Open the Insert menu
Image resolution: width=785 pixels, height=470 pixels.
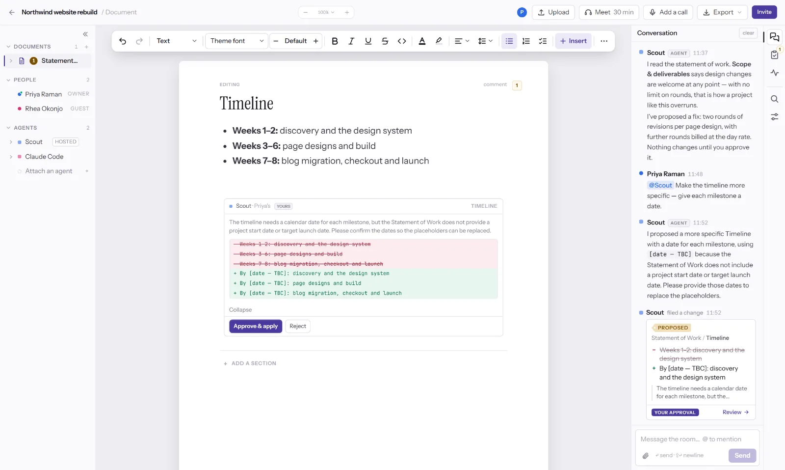pos(573,41)
